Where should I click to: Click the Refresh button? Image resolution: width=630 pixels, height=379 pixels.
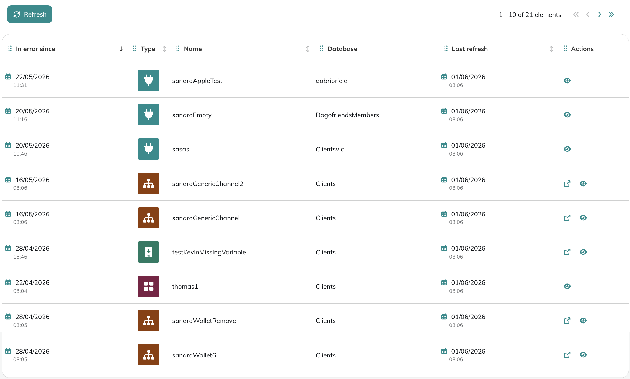30,14
